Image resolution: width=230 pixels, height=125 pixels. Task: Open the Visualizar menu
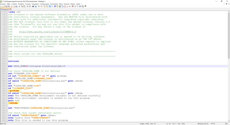pos(21,4)
